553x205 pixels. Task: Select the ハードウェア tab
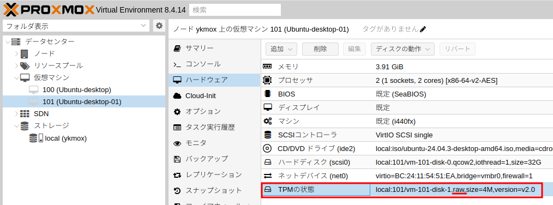(214, 80)
